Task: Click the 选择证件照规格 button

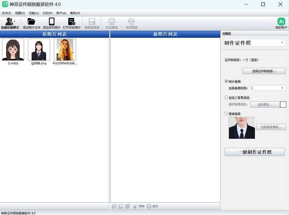Action: 264,71
